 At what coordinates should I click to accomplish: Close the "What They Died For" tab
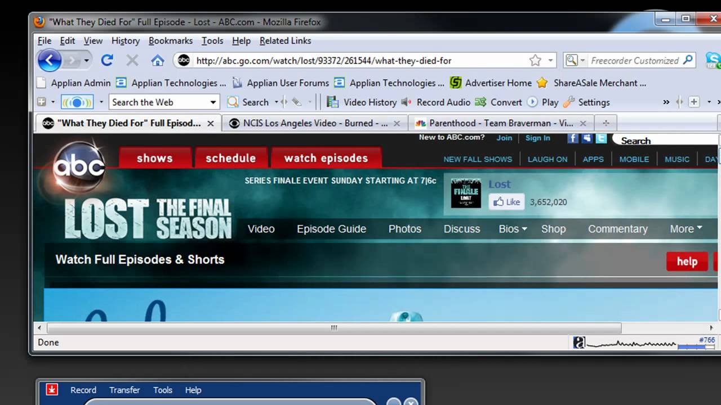tap(211, 123)
